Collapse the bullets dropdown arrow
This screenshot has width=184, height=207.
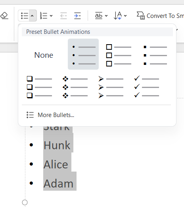pos(32,16)
